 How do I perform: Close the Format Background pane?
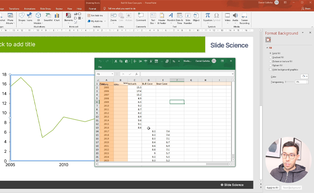tap(310, 32)
